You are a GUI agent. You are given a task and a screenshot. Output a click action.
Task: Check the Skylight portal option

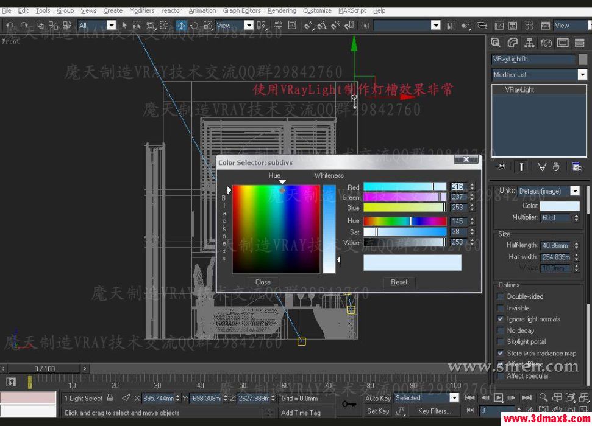point(501,341)
